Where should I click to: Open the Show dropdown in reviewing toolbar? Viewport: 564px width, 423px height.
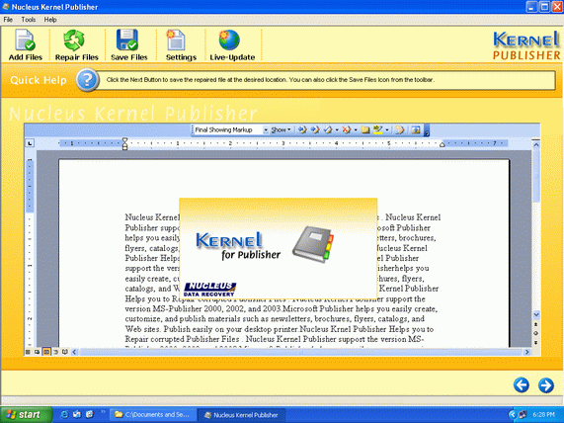click(x=281, y=129)
